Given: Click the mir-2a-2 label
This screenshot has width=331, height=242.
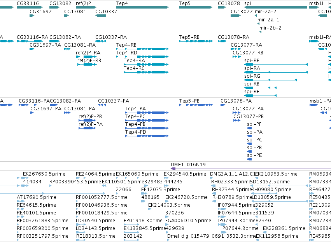Looking at the screenshot, I should click(265, 11).
